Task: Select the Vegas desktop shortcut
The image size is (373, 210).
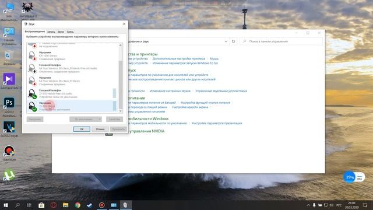Action: (9, 127)
